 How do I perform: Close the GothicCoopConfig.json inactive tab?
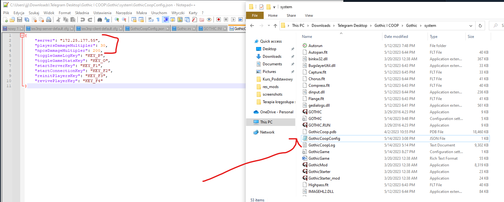[167, 29]
